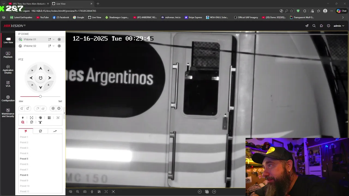Toggle the video recording icon in the toolbar

[99, 192]
